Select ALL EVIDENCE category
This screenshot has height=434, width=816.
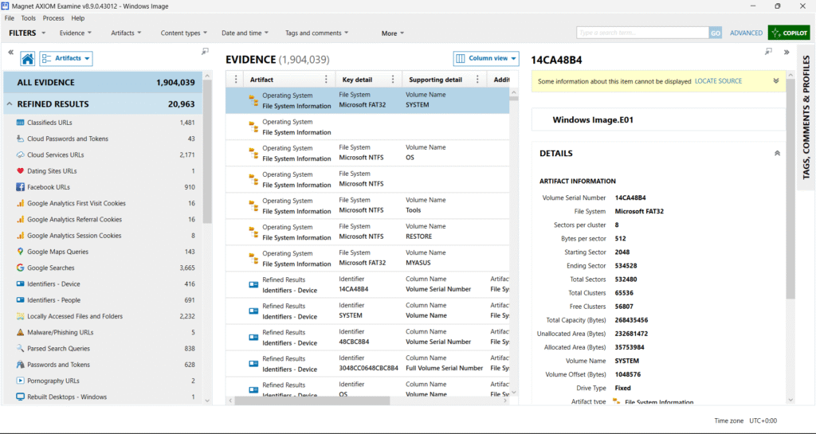tap(103, 83)
